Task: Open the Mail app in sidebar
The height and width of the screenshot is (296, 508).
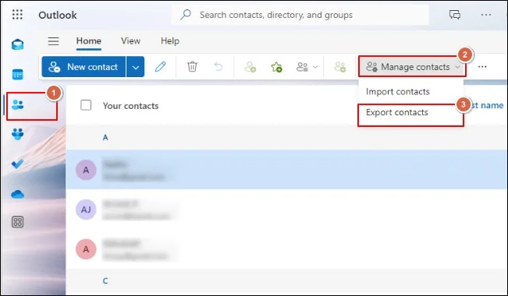Action: (x=17, y=44)
